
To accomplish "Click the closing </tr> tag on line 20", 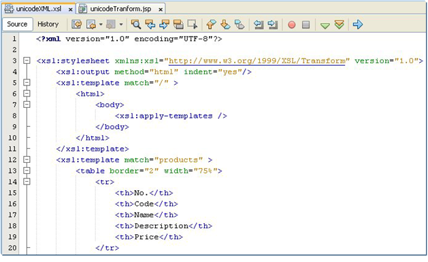I will pos(107,248).
